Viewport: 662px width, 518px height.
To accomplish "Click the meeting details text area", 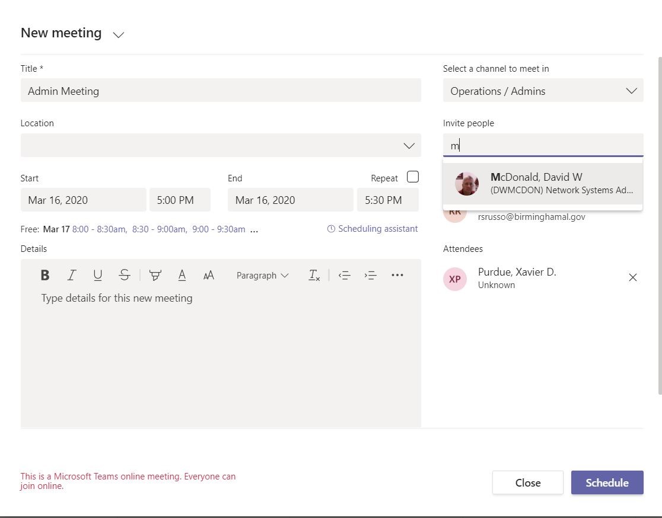I will pyautogui.click(x=221, y=359).
